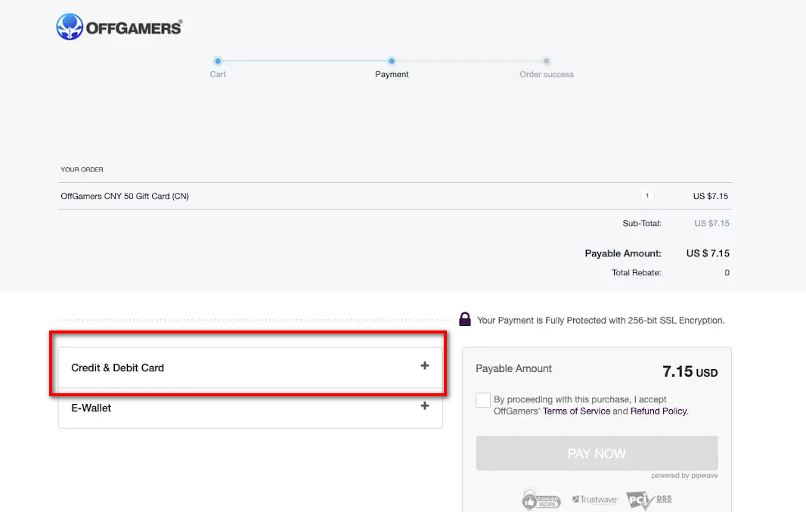This screenshot has width=806, height=512.
Task: Click the Payment step indicator dot
Action: point(392,61)
